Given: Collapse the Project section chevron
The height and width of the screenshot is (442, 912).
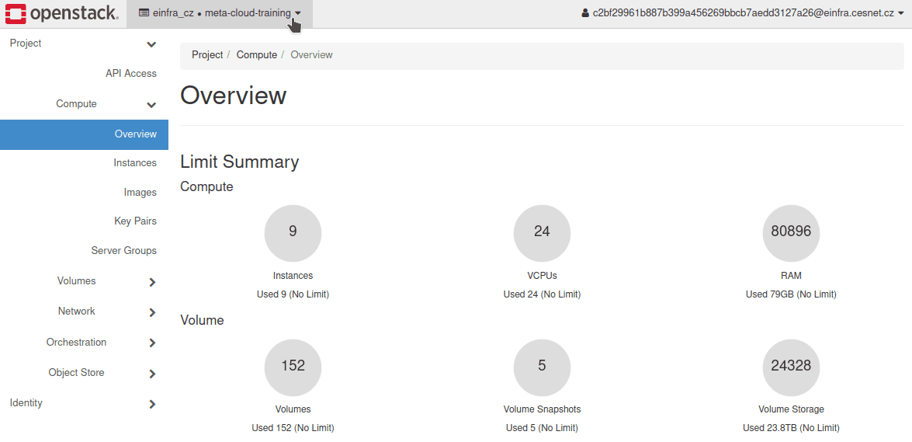Looking at the screenshot, I should coord(151,44).
